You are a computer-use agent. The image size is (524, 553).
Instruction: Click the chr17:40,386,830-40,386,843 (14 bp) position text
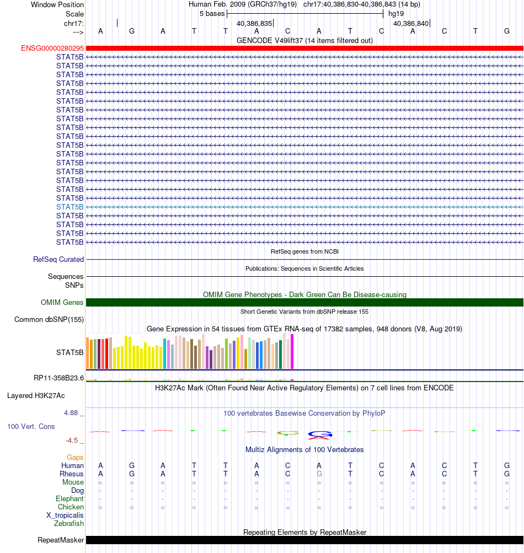pos(362,4)
